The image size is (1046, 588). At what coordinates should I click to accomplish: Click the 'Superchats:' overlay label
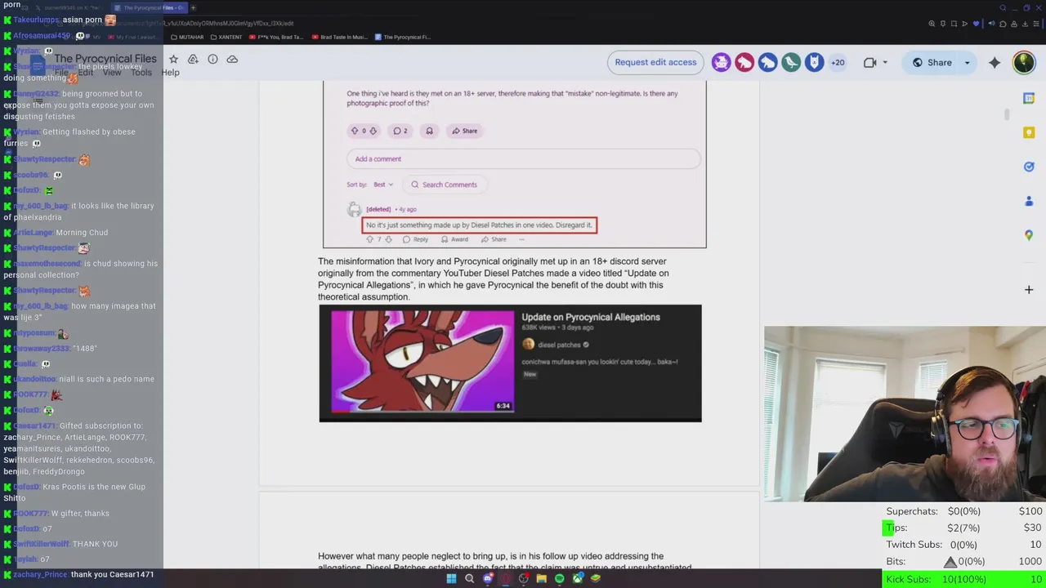pos(912,511)
